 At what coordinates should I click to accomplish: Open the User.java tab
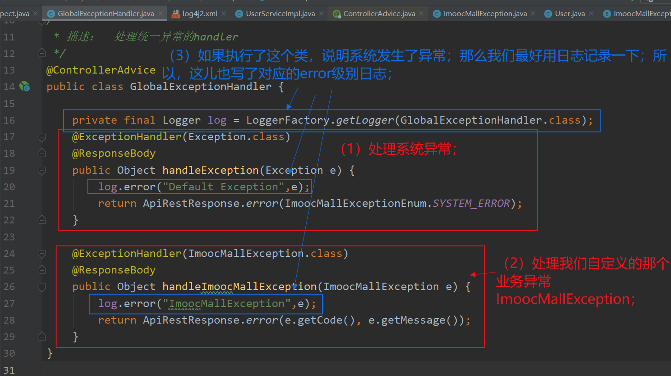coord(570,13)
